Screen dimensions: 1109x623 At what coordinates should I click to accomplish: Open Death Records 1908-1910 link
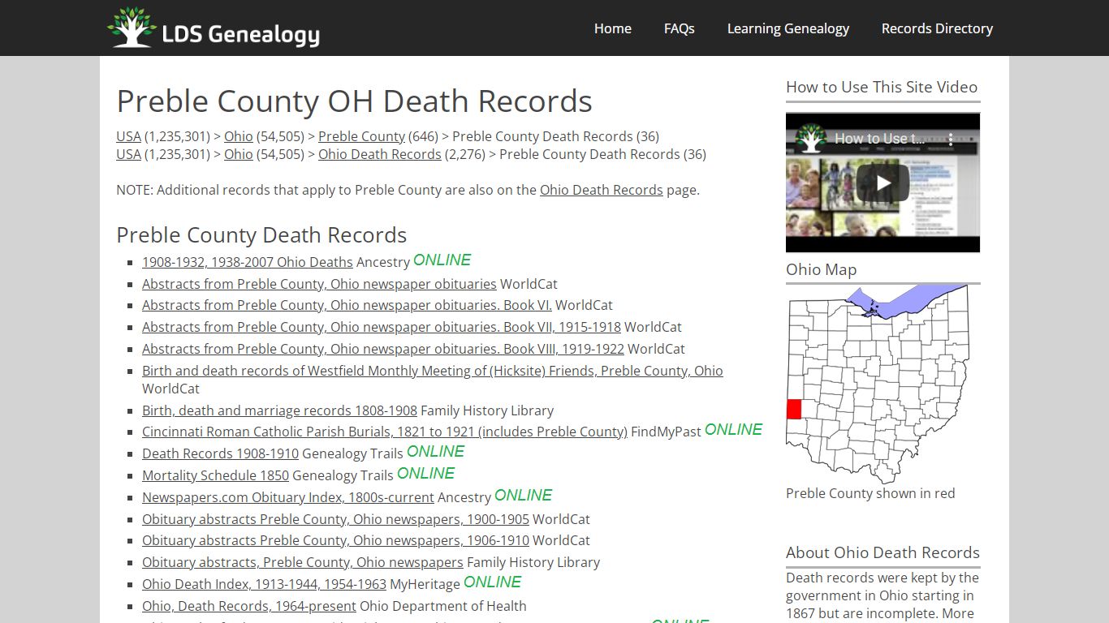(x=220, y=453)
